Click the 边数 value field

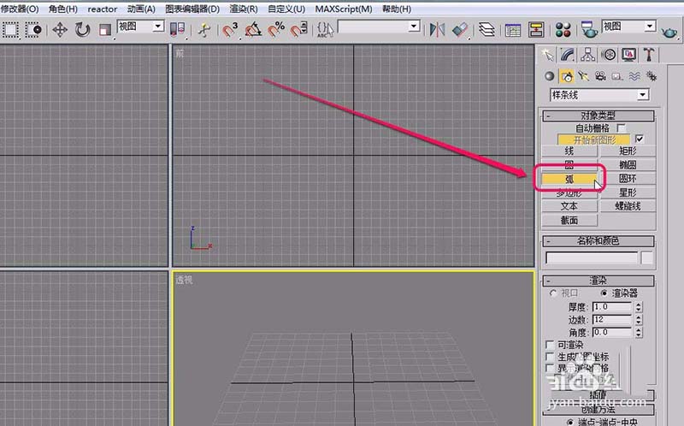tap(612, 320)
